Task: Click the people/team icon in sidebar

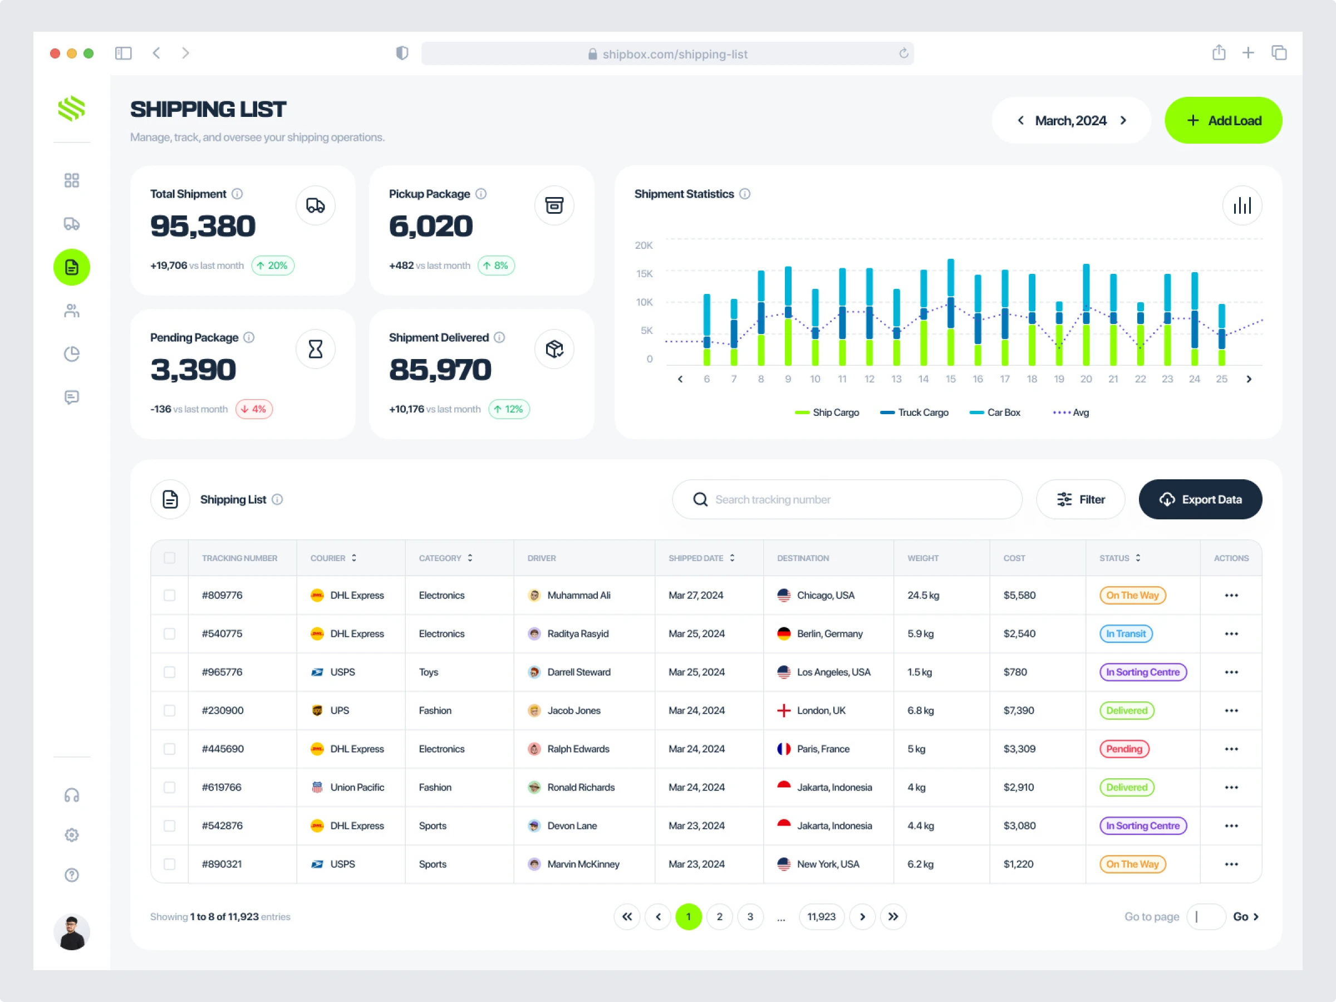Action: (72, 311)
